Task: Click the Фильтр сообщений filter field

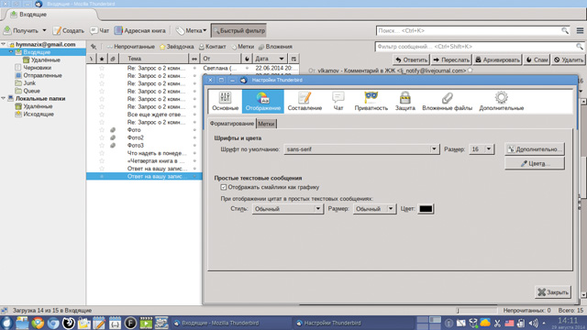Action: pyautogui.click(x=479, y=47)
